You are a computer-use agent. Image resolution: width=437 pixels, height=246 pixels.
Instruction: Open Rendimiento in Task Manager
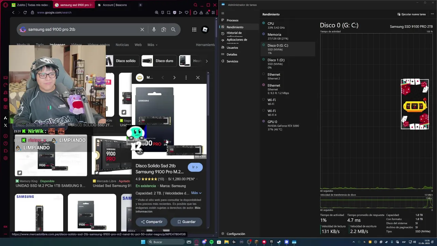point(239,27)
